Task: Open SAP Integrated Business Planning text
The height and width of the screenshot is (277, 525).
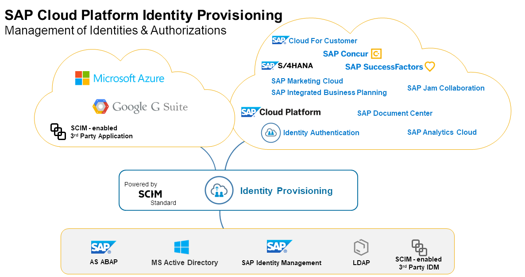Action: [x=329, y=92]
